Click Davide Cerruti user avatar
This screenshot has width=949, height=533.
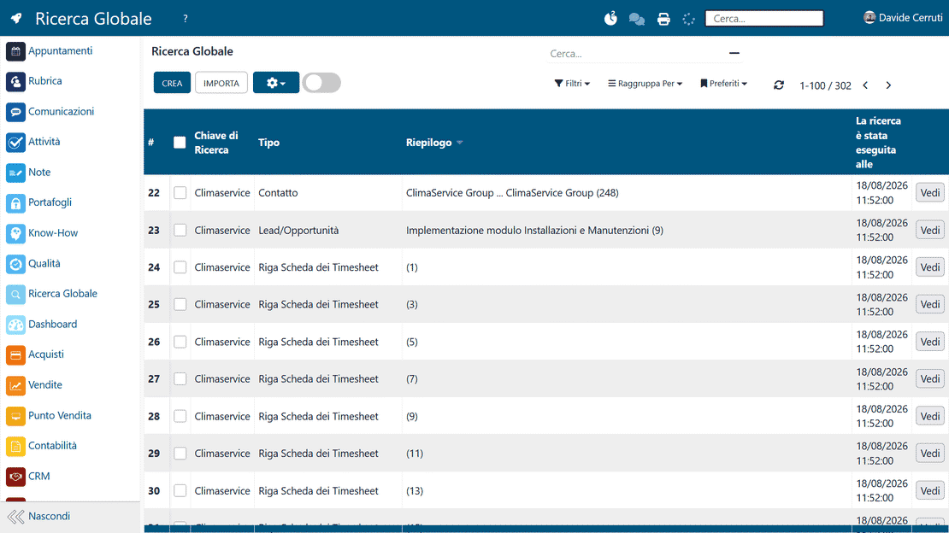869,18
